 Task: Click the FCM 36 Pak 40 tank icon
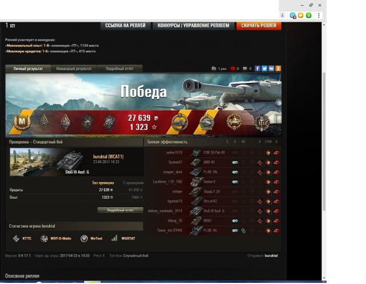(x=196, y=153)
